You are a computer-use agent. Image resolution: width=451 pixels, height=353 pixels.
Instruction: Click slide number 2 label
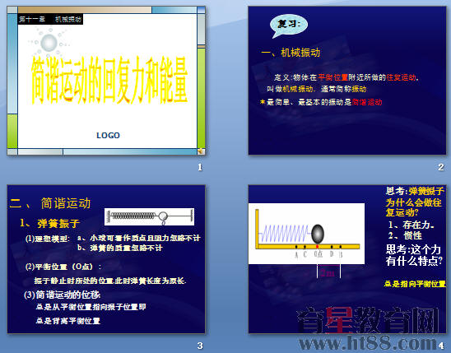point(441,167)
